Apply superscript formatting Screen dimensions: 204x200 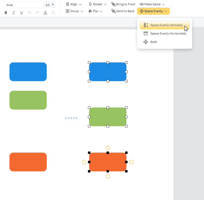(37, 13)
